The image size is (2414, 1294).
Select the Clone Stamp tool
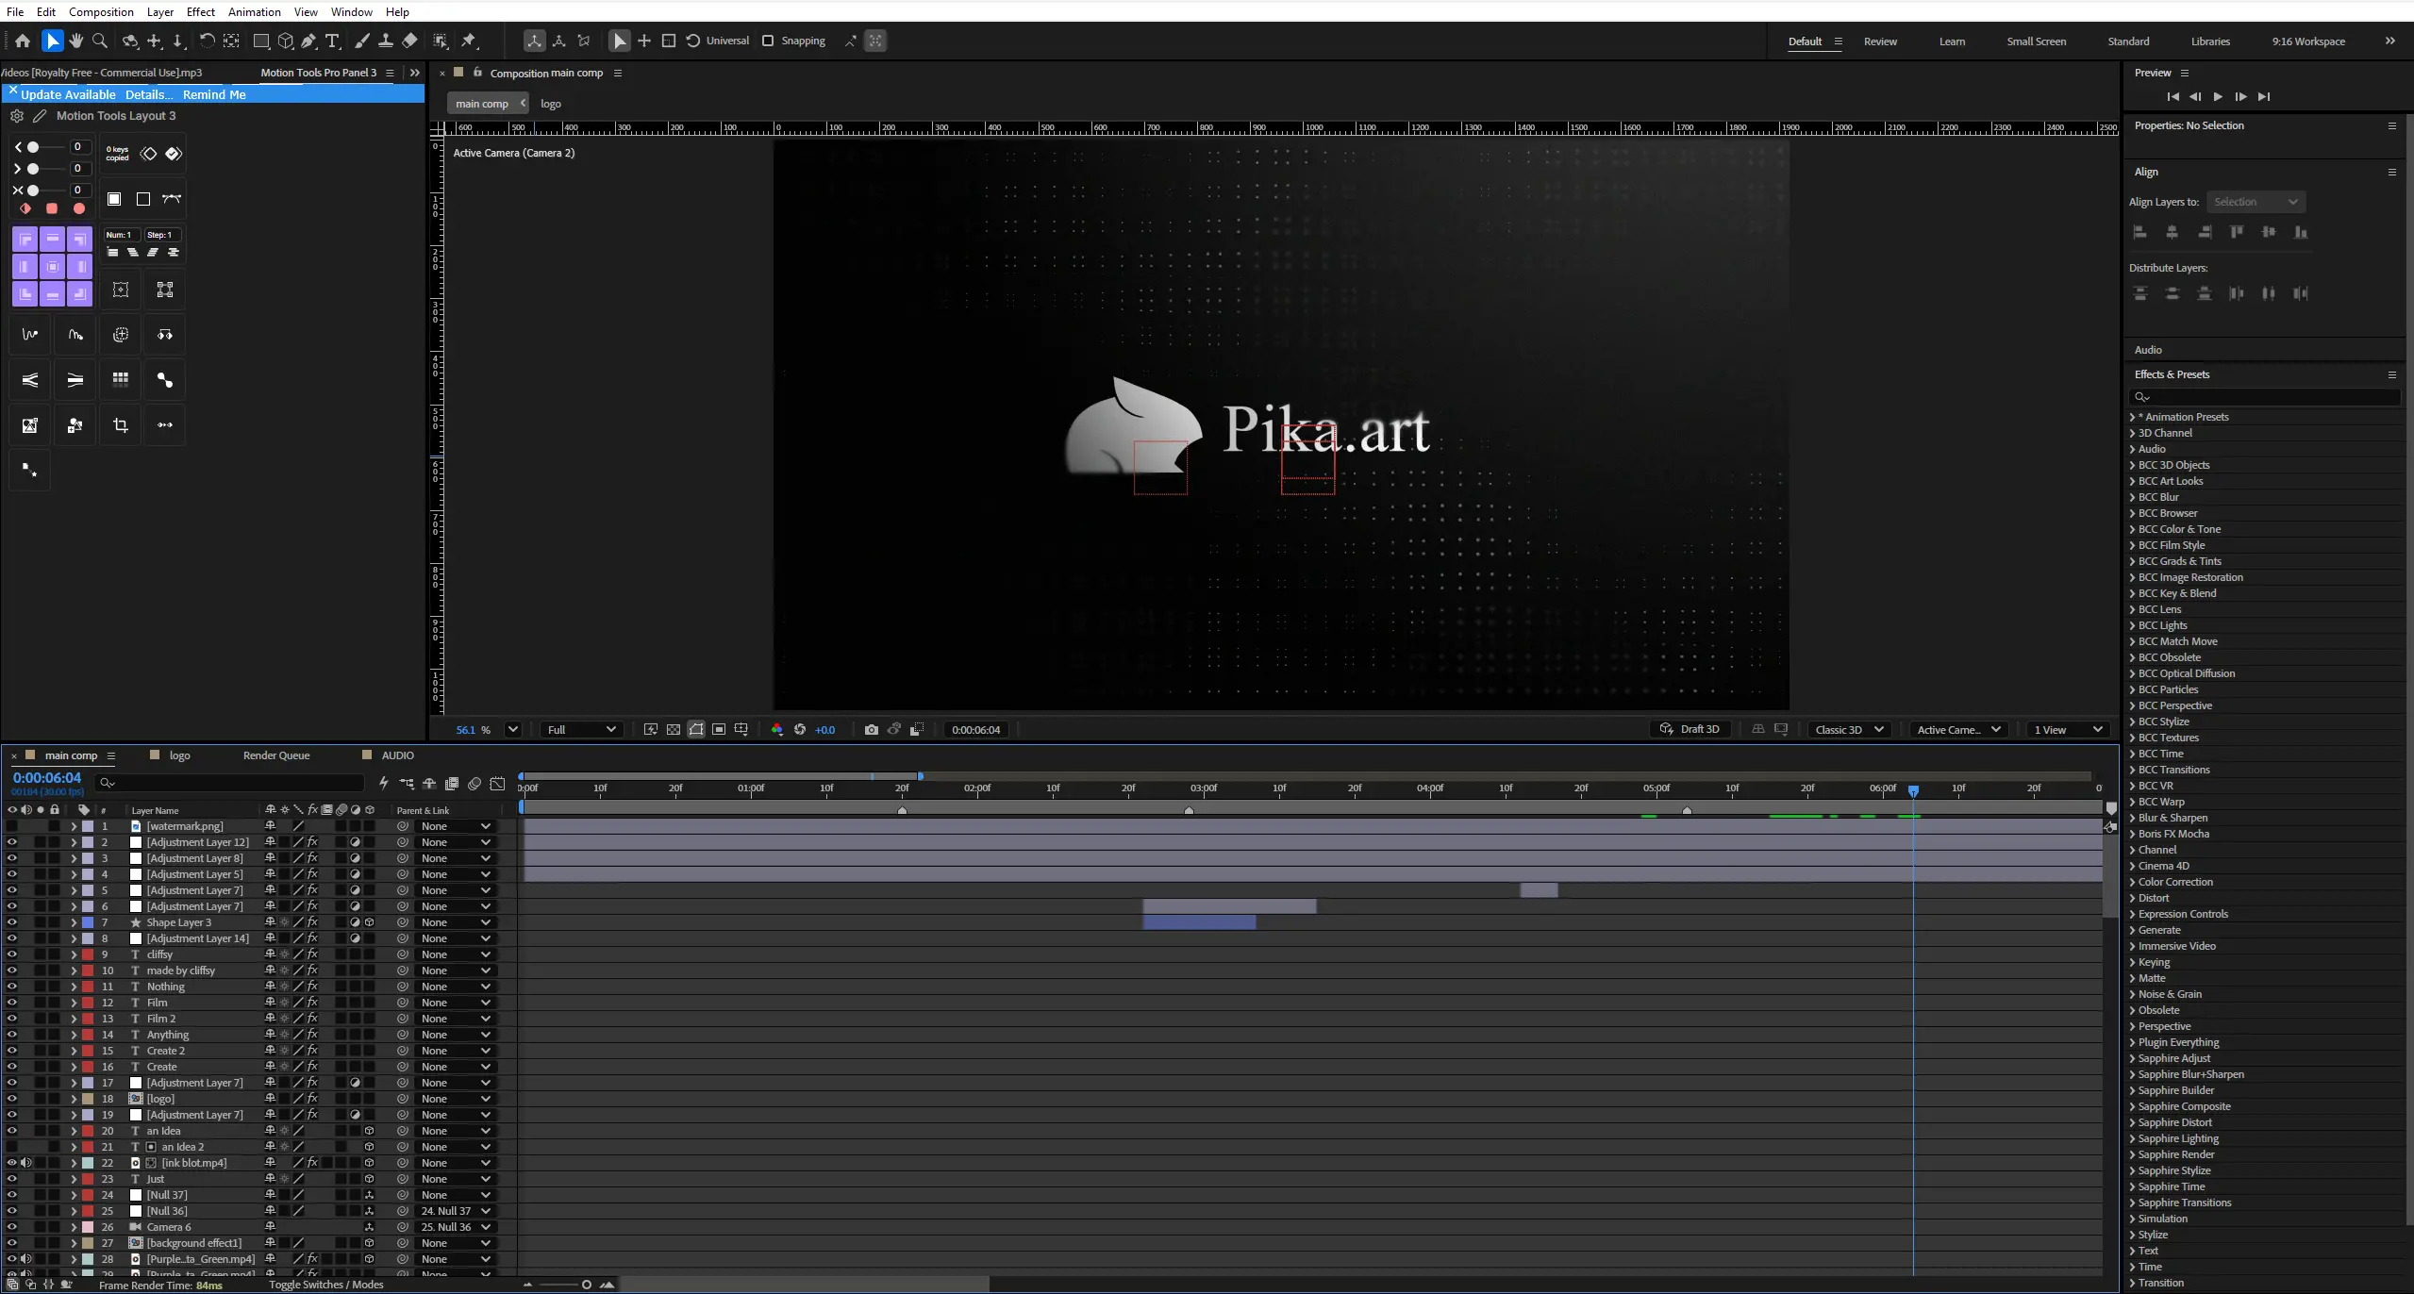point(386,41)
